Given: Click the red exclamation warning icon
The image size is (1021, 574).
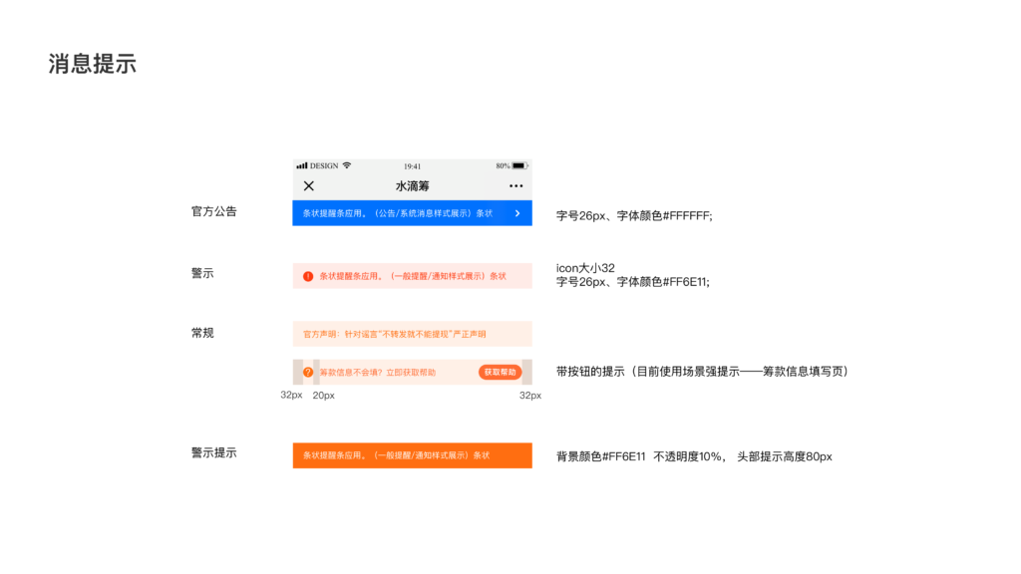Looking at the screenshot, I should pos(308,276).
